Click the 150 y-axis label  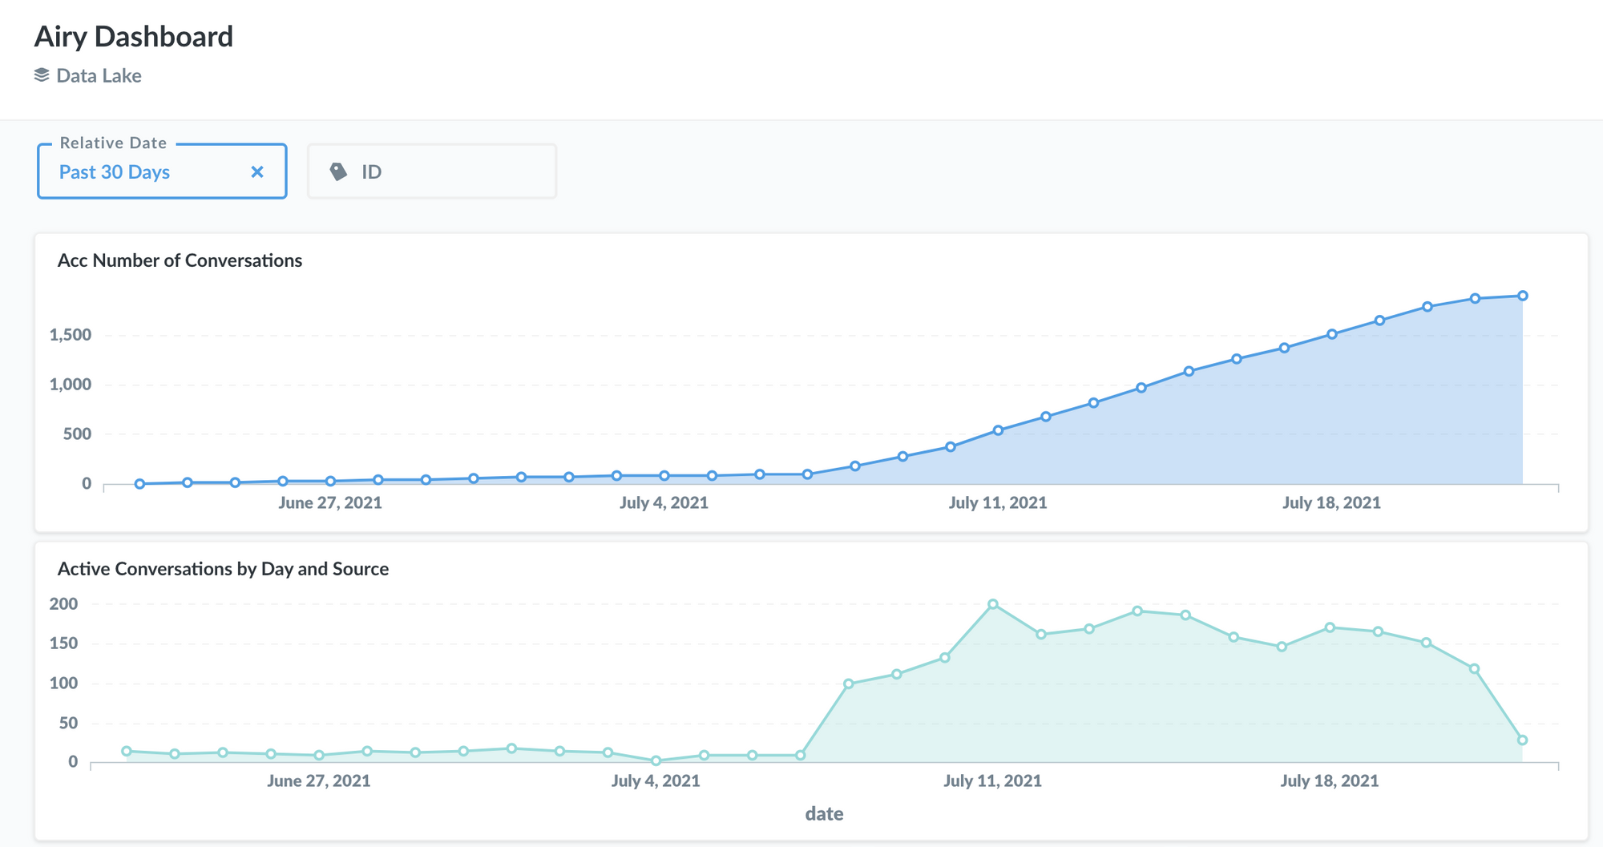[x=64, y=643]
